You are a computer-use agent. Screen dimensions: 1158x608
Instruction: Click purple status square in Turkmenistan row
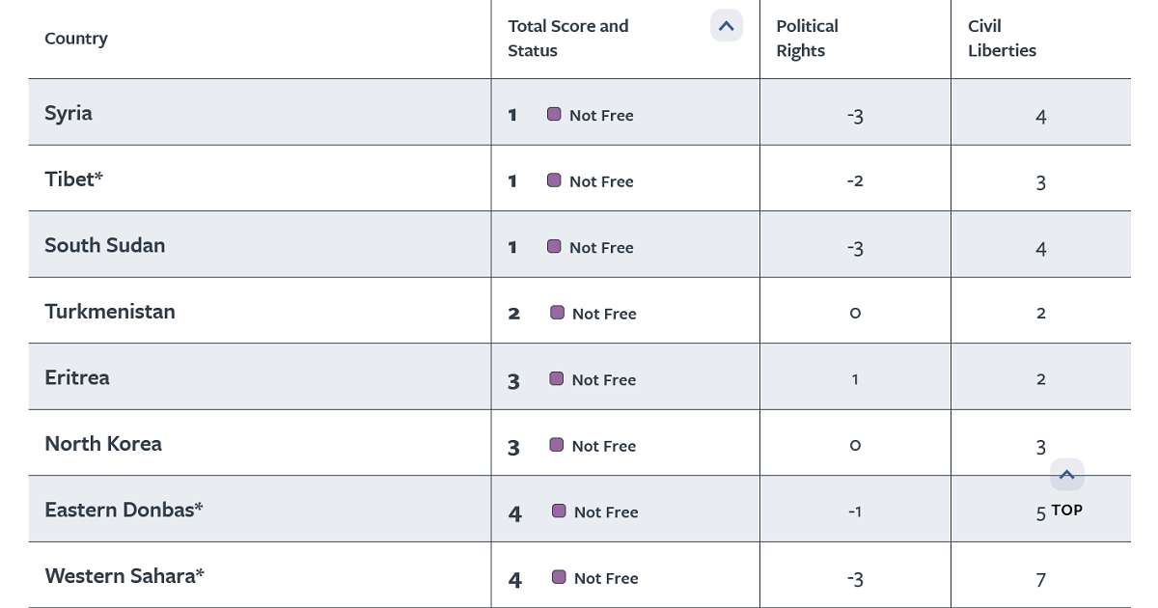point(557,313)
